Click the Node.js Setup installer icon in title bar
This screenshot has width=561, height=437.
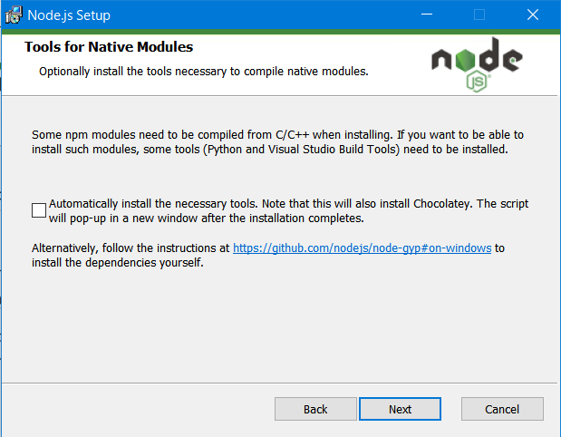14,15
